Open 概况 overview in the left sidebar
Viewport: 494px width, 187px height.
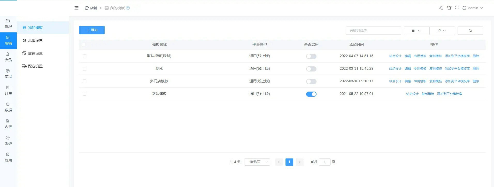pyautogui.click(x=8, y=24)
